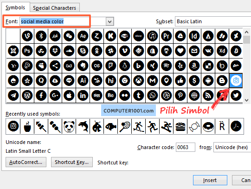Click the Insert button
This screenshot has height=189, width=251.
(x=210, y=180)
